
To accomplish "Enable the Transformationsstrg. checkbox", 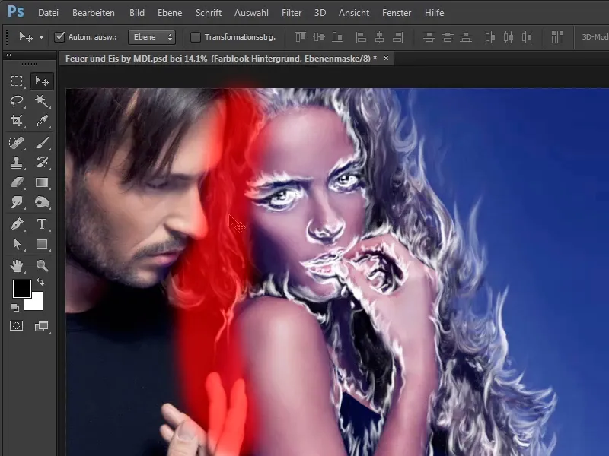I will 196,37.
